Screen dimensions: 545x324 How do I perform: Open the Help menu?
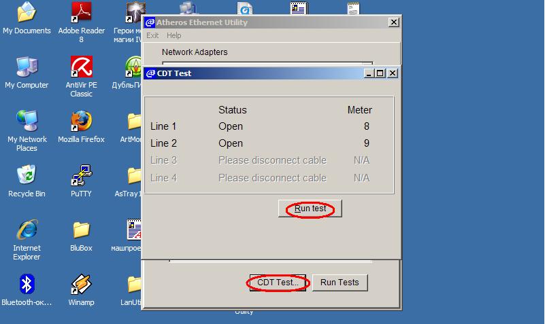coord(174,35)
